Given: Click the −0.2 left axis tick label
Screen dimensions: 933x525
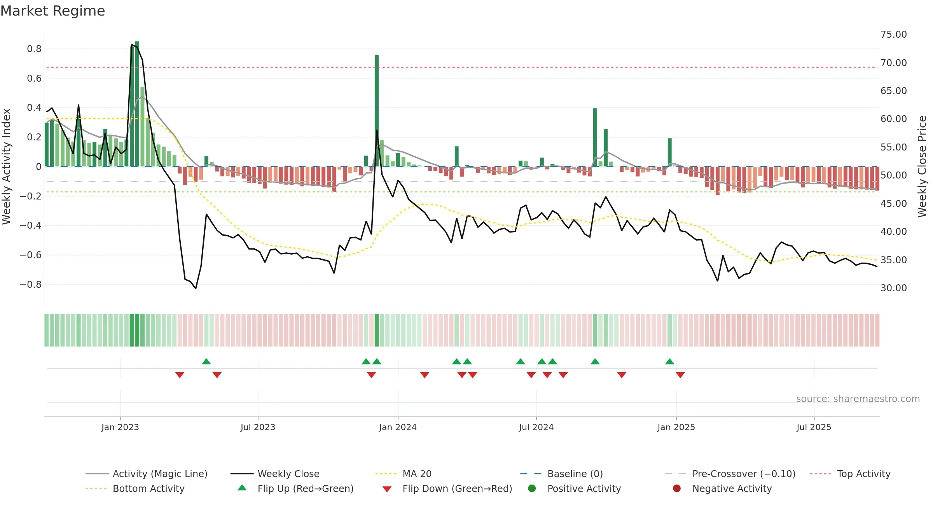Looking at the screenshot, I should coord(31,196).
